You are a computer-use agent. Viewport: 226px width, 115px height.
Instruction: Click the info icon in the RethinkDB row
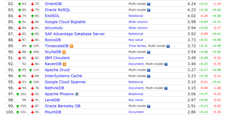pos(166,88)
